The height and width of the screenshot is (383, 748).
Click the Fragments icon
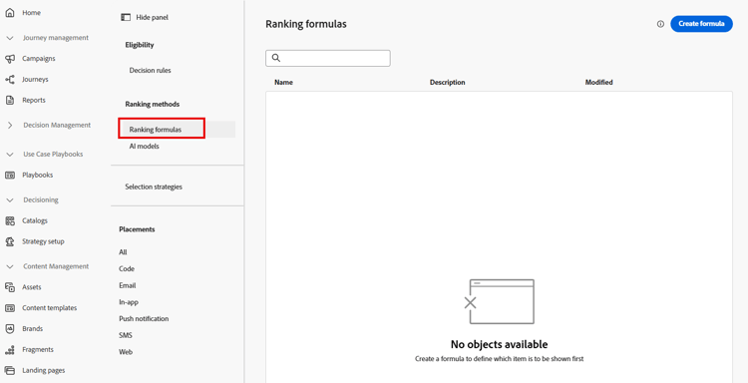tap(10, 350)
